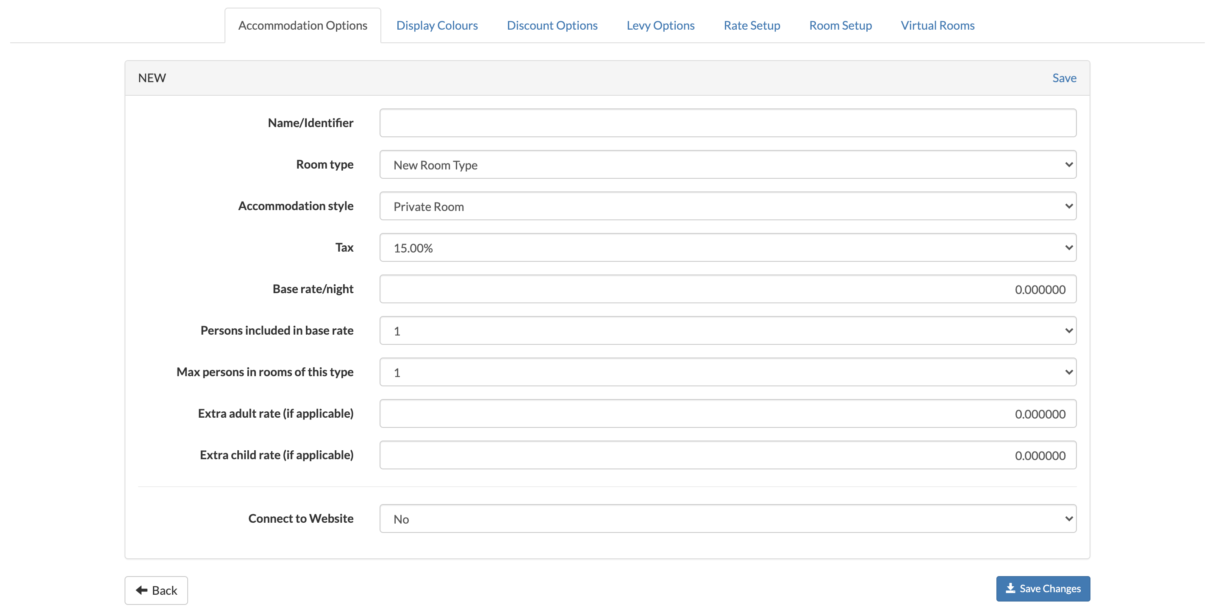Click the blue Save Changes button

coord(1043,588)
